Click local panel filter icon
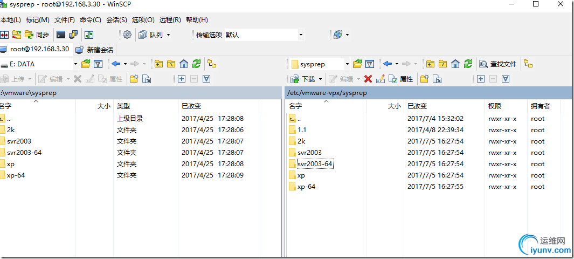Viewport: 574px width, 259px height. 98,64
